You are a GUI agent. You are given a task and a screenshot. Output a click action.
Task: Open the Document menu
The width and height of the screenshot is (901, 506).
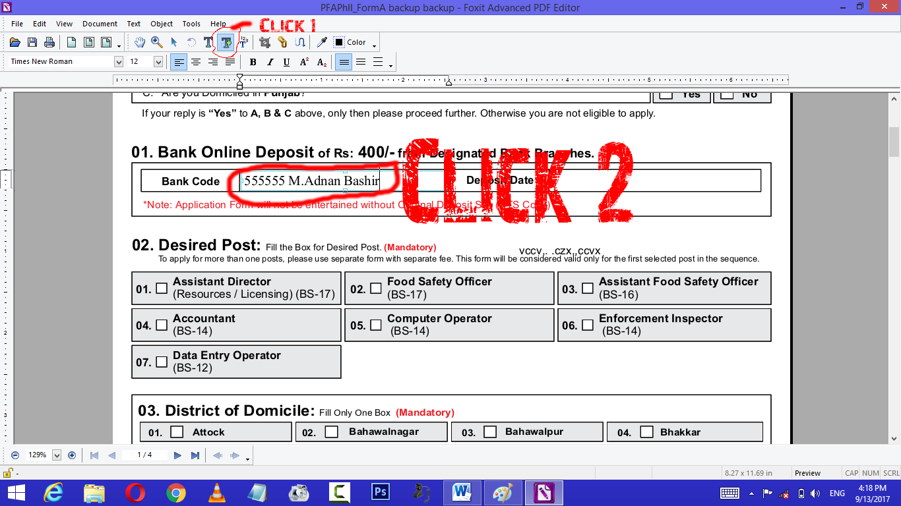[100, 23]
